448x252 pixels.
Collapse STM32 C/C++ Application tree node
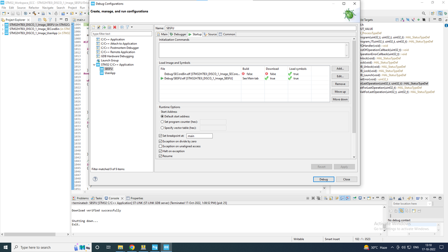click(x=94, y=64)
